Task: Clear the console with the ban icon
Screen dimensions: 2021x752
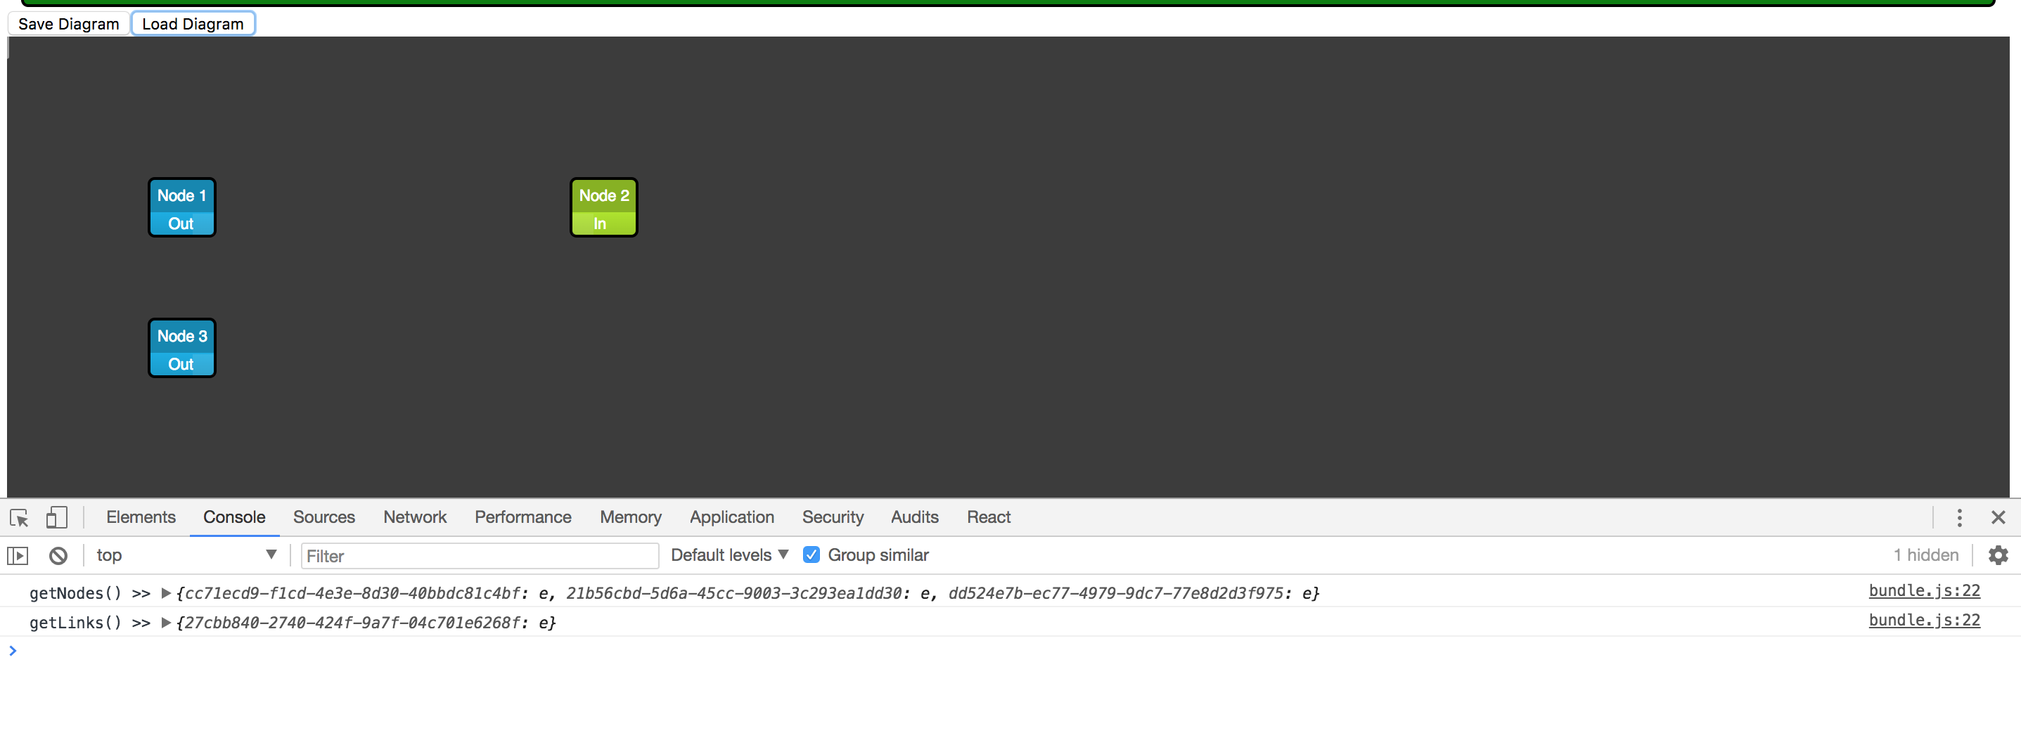Action: pyautogui.click(x=58, y=556)
